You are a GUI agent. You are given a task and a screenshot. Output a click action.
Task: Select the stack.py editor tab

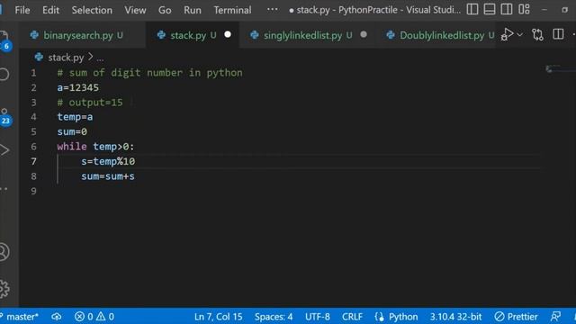[192, 35]
